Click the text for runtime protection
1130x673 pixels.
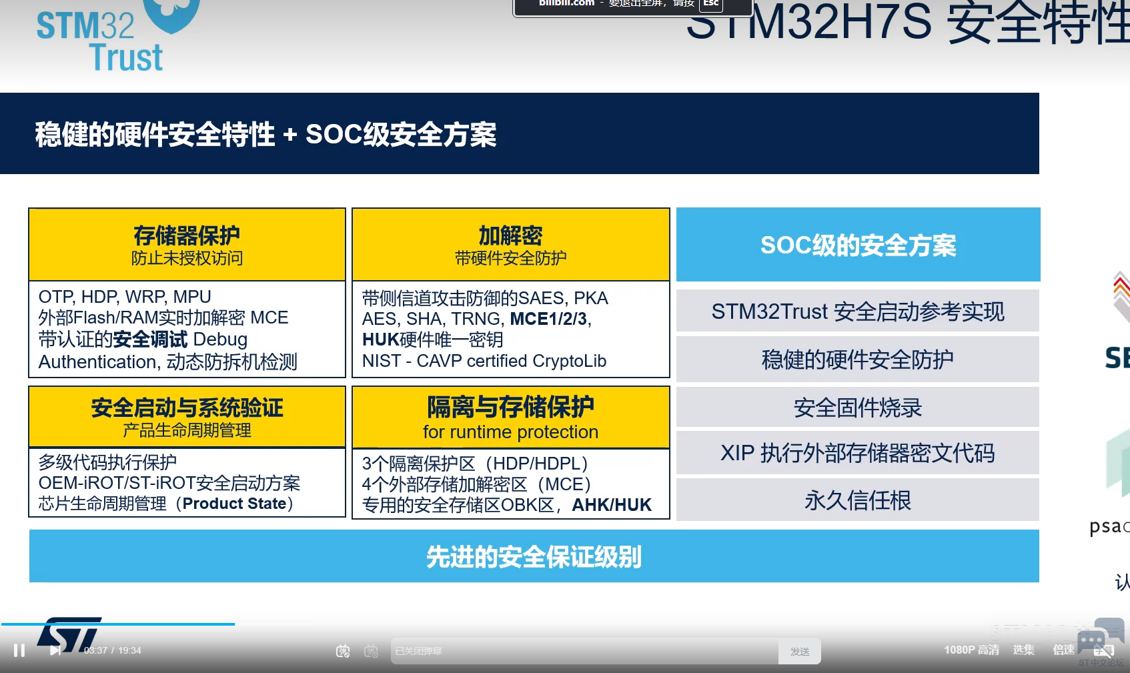click(x=510, y=432)
